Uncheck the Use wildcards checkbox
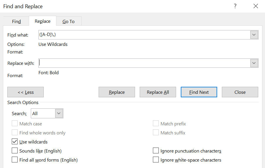Viewport: 265px width, 168px height. pos(15,142)
